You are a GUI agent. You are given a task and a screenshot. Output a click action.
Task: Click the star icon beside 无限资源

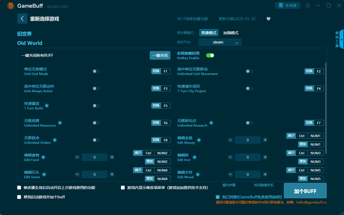(x=60, y=123)
